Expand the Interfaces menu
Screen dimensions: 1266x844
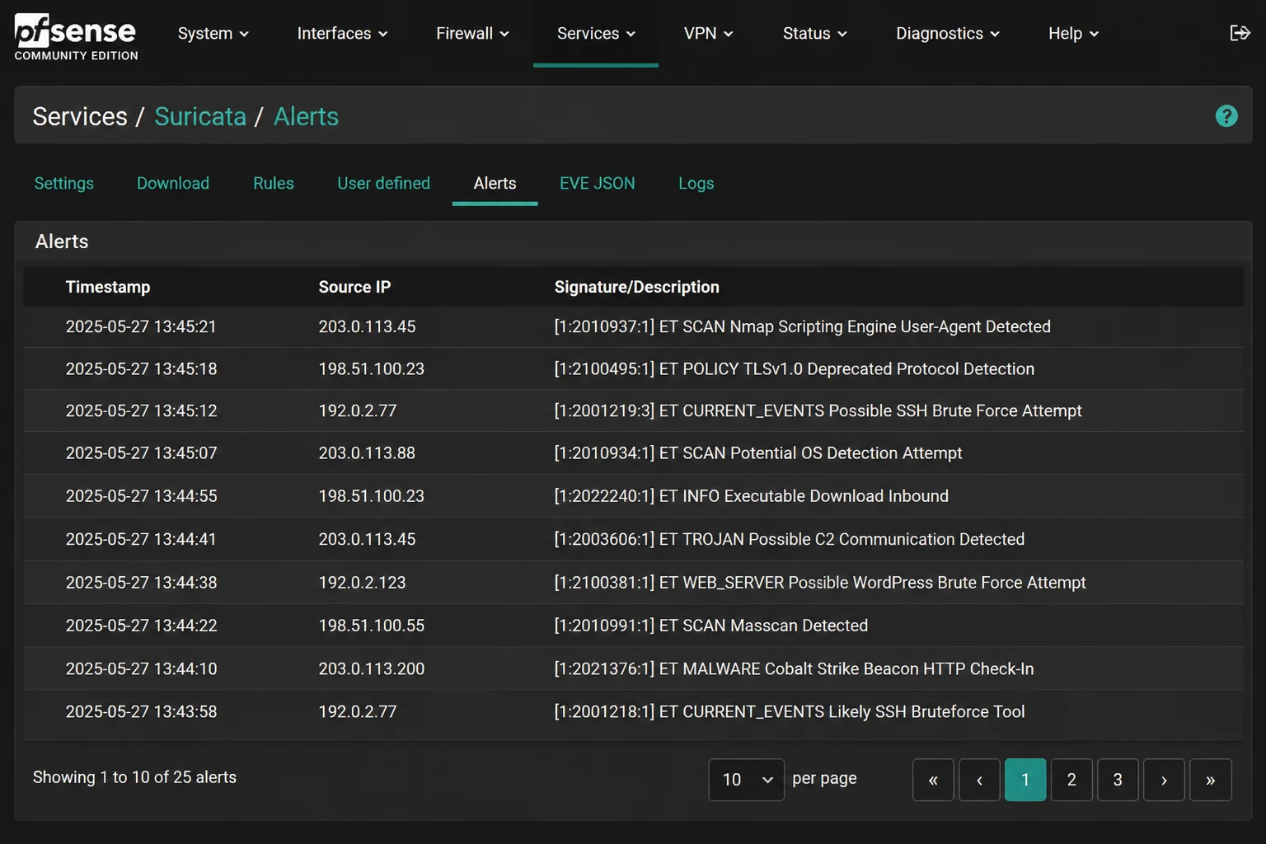[342, 34]
